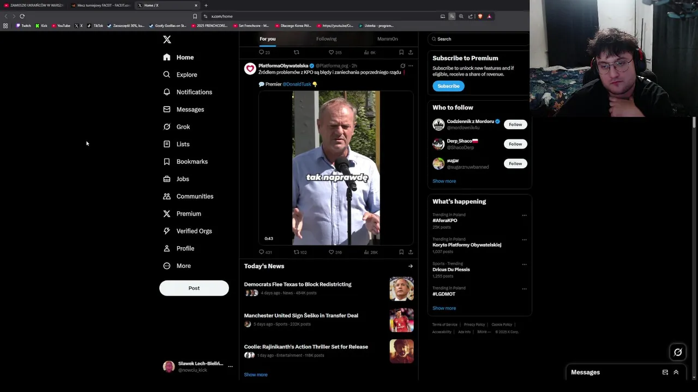
Task: Compose new message in Messages drawer
Action: pyautogui.click(x=665, y=372)
